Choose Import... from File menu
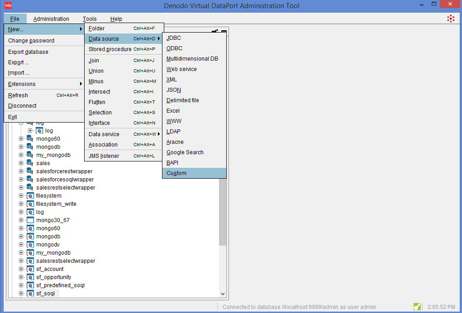The width and height of the screenshot is (462, 313). click(44, 73)
